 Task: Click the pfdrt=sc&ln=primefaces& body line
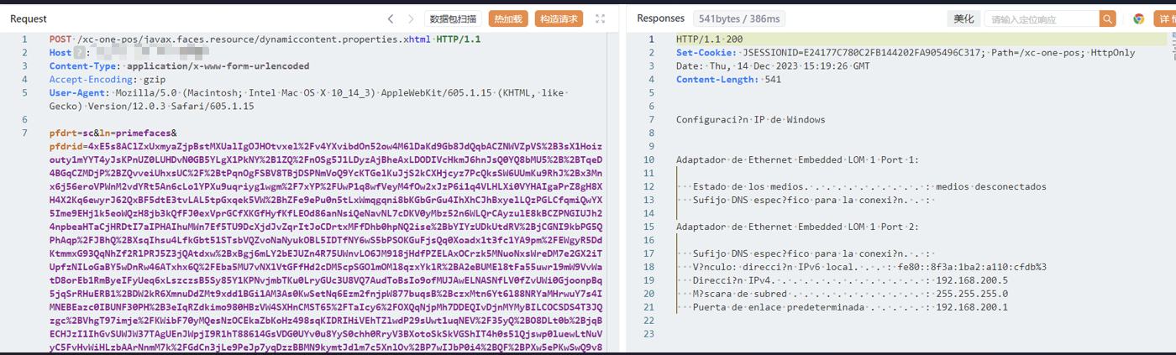pos(113,133)
